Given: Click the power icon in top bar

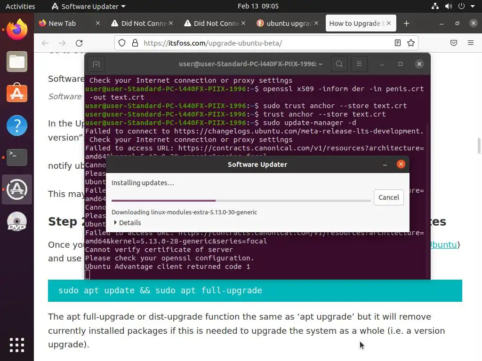Looking at the screenshot, I should [461, 6].
